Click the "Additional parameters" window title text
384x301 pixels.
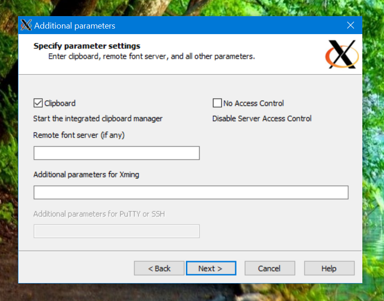75,26
